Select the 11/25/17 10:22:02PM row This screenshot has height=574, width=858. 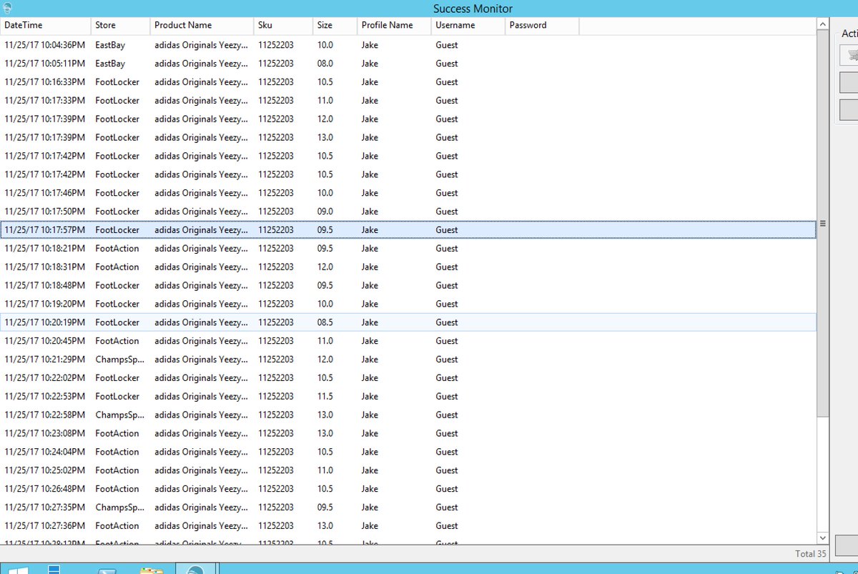click(408, 378)
